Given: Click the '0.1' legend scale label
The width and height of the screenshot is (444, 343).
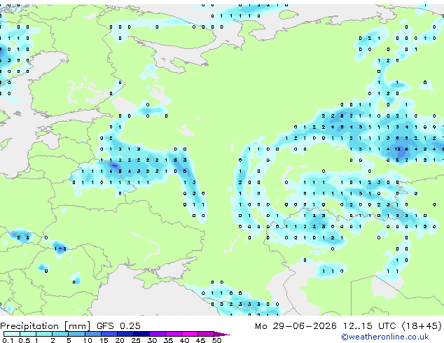Looking at the screenshot, I should tap(8, 340).
